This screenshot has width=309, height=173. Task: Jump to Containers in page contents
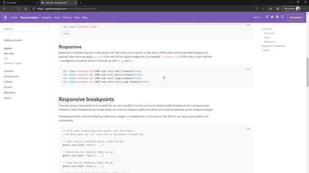(267, 29)
